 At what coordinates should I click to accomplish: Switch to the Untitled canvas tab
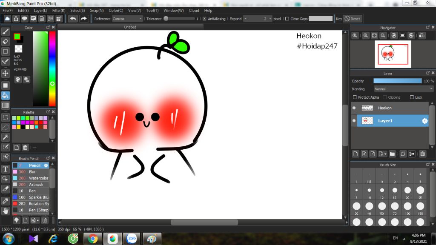click(130, 27)
